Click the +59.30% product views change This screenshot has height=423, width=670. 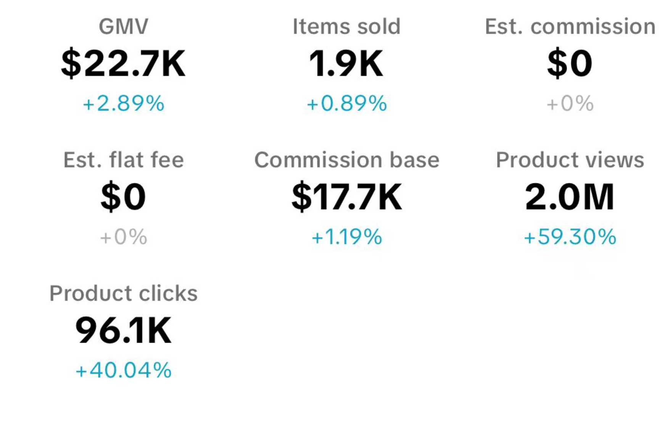[570, 237]
